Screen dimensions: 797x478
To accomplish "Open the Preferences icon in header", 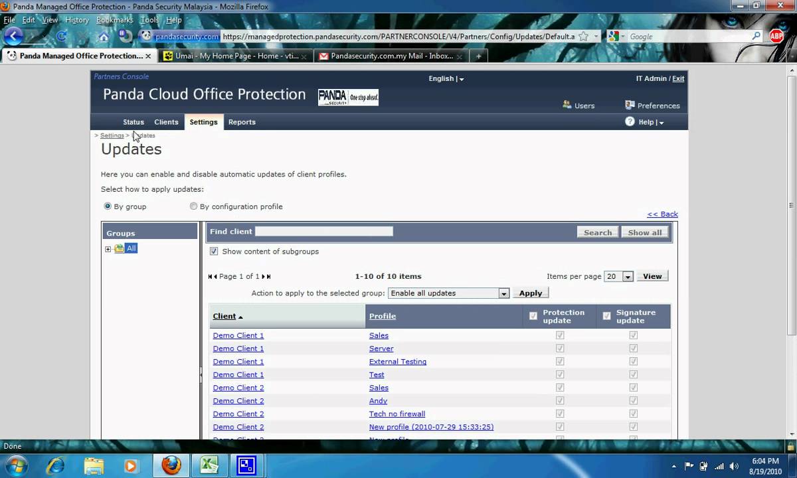I will pos(630,105).
